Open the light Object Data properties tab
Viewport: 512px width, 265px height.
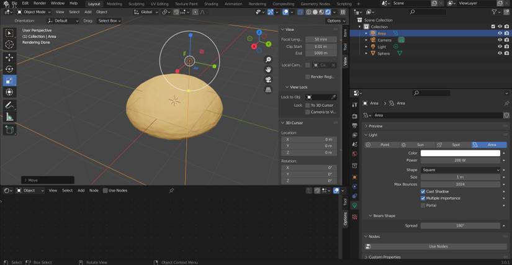click(x=355, y=205)
